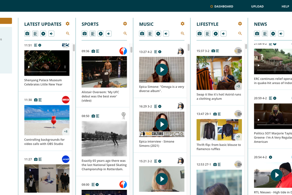Click the search icon in Latest Updates
The width and height of the screenshot is (292, 195).
click(x=68, y=34)
